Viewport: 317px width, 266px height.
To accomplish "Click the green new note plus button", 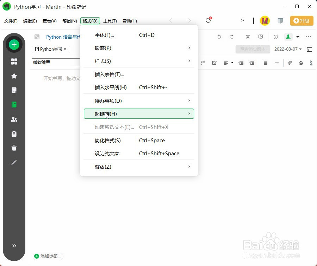I will [x=14, y=45].
